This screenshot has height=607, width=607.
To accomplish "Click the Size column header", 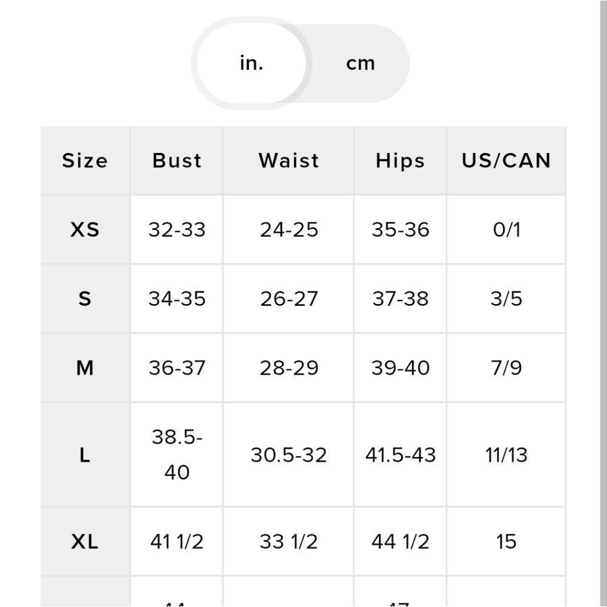I will click(x=85, y=161).
